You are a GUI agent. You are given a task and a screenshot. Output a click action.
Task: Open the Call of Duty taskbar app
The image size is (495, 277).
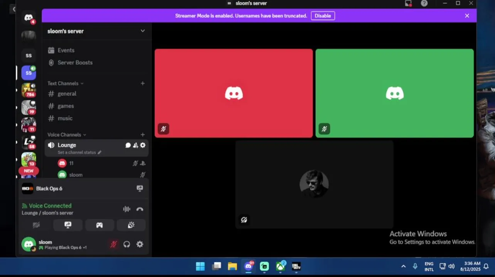coord(296,266)
